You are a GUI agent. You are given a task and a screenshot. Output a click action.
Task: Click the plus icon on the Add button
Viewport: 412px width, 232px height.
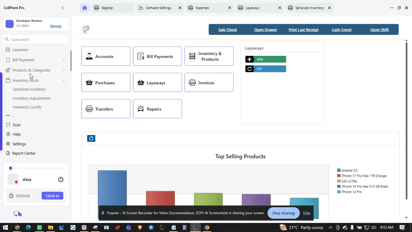click(x=249, y=59)
